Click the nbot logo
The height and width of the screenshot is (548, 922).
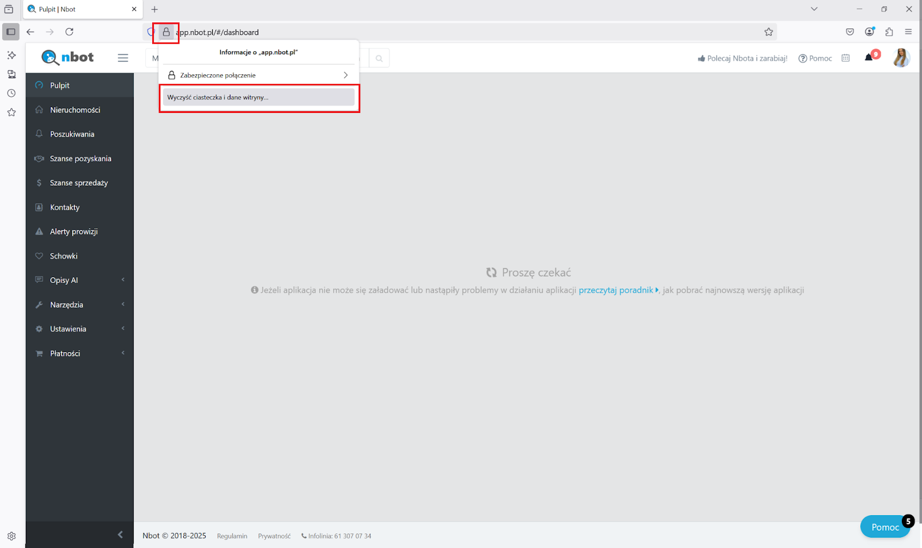(x=67, y=57)
